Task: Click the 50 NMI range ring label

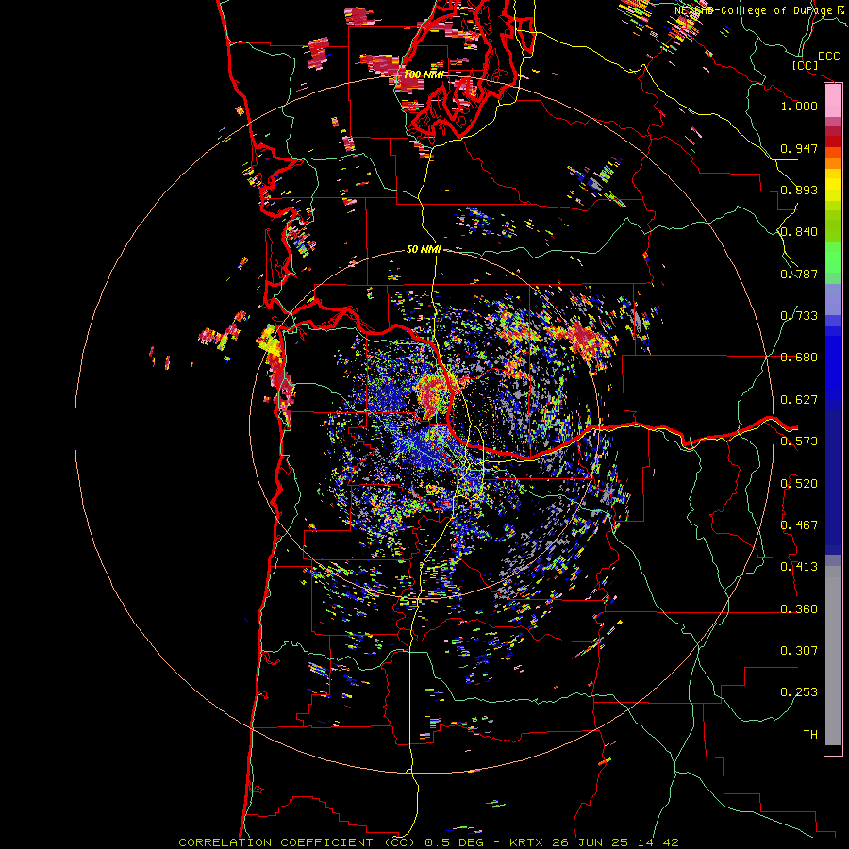Action: pos(424,250)
